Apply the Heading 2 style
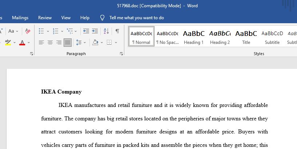This screenshot has height=149, width=297. click(x=220, y=37)
